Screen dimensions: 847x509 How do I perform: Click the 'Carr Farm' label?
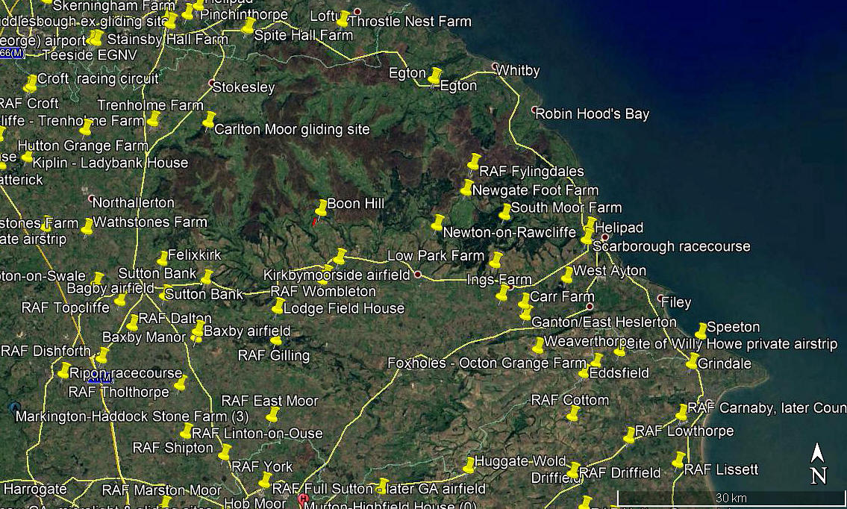[563, 296]
